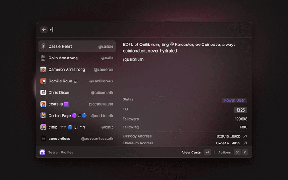288x180 pixels.
Task: Select the ccarella profile row
Action: coord(76,104)
